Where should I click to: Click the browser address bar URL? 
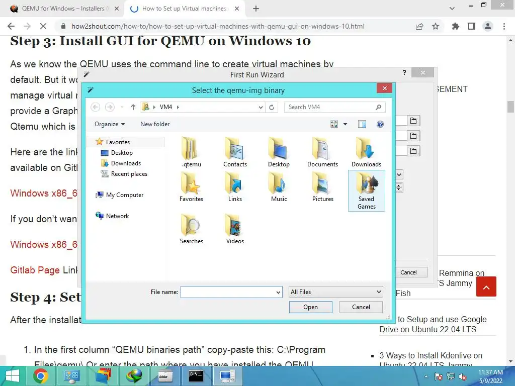[x=218, y=26]
